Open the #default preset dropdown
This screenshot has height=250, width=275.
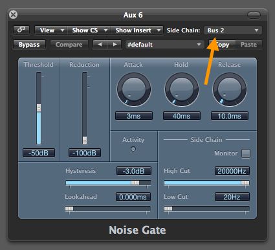[x=164, y=45]
